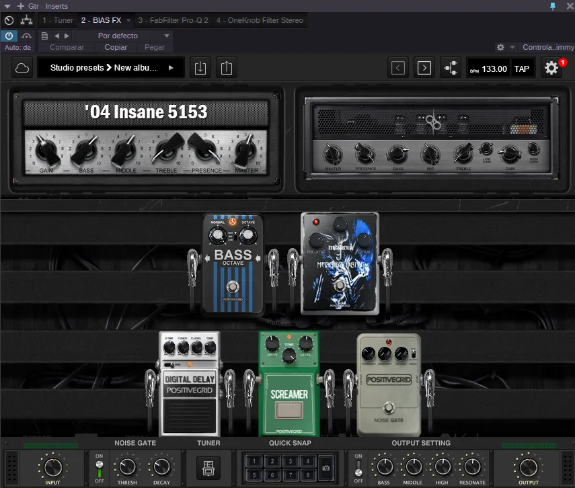The height and width of the screenshot is (488, 575).
Task: Go to next preset arrow button
Action: pos(424,68)
